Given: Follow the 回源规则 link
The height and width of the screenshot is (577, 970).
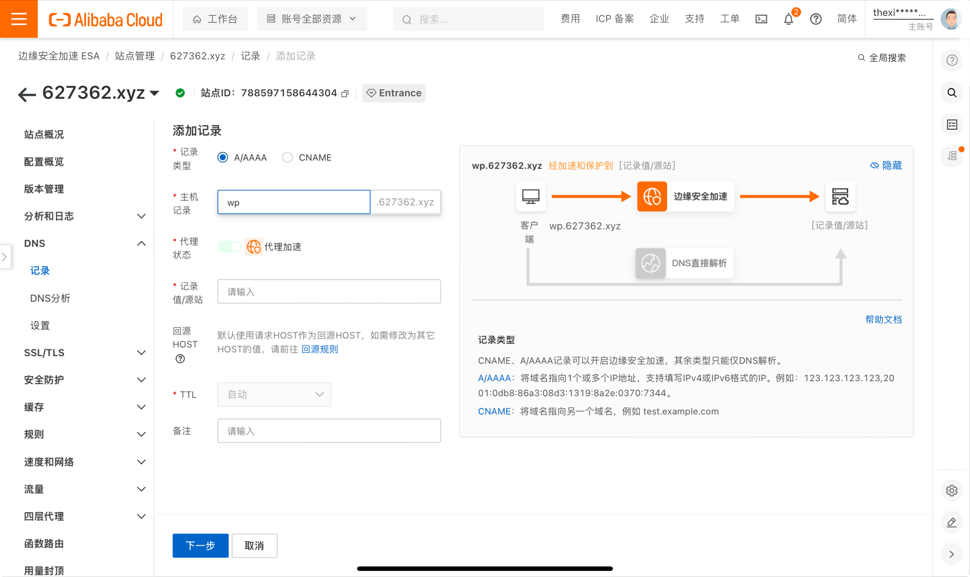Looking at the screenshot, I should (x=320, y=349).
